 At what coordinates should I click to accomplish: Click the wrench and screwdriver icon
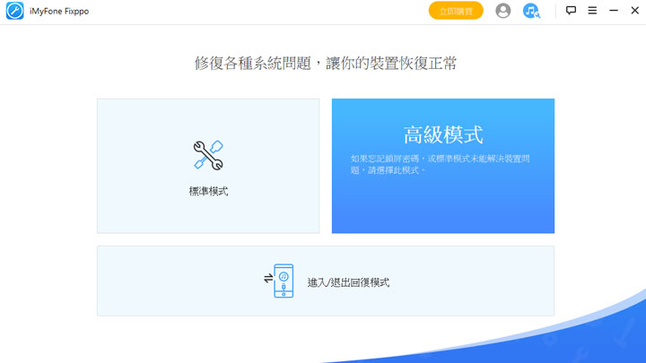pyautogui.click(x=208, y=155)
